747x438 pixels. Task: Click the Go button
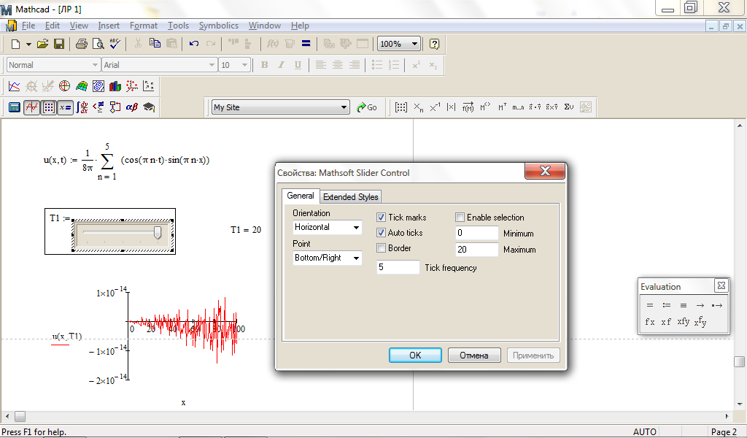tap(367, 107)
